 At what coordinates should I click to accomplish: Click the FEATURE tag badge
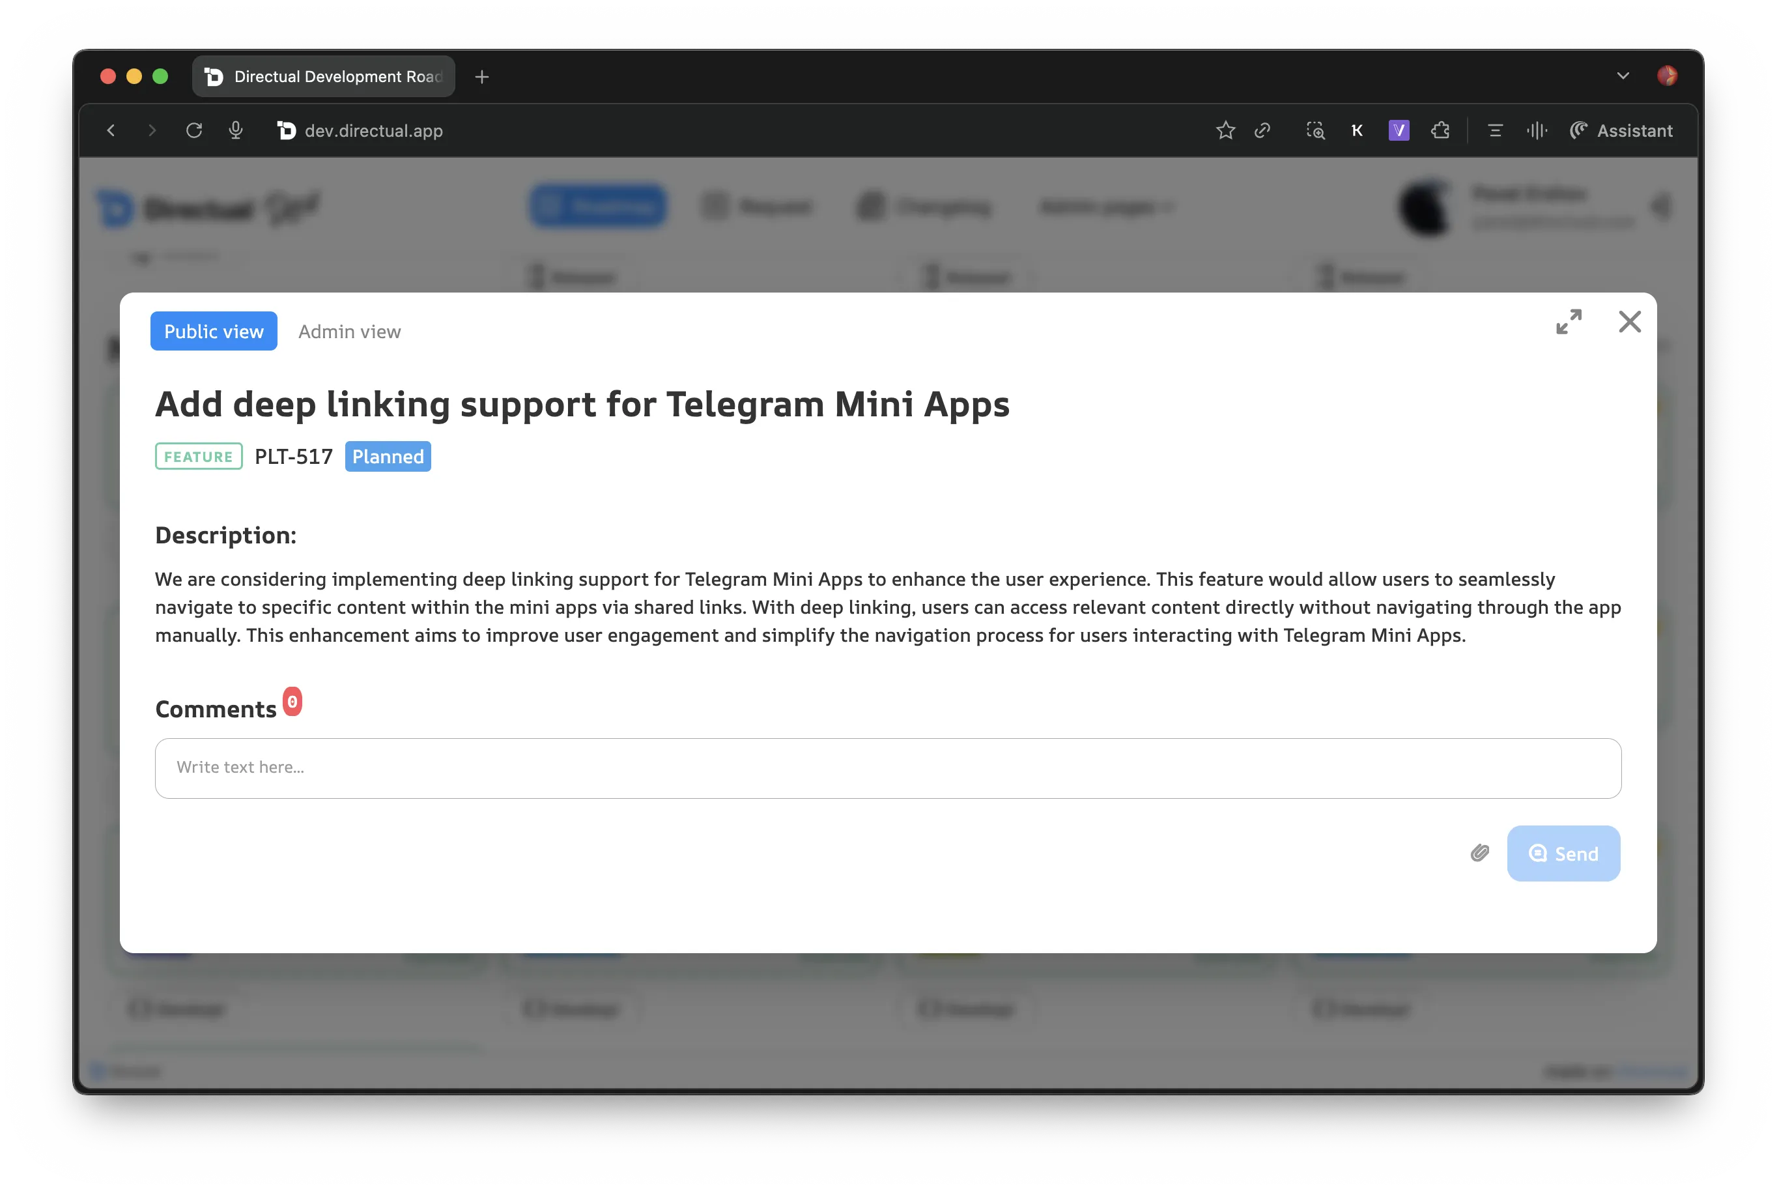pyautogui.click(x=198, y=457)
